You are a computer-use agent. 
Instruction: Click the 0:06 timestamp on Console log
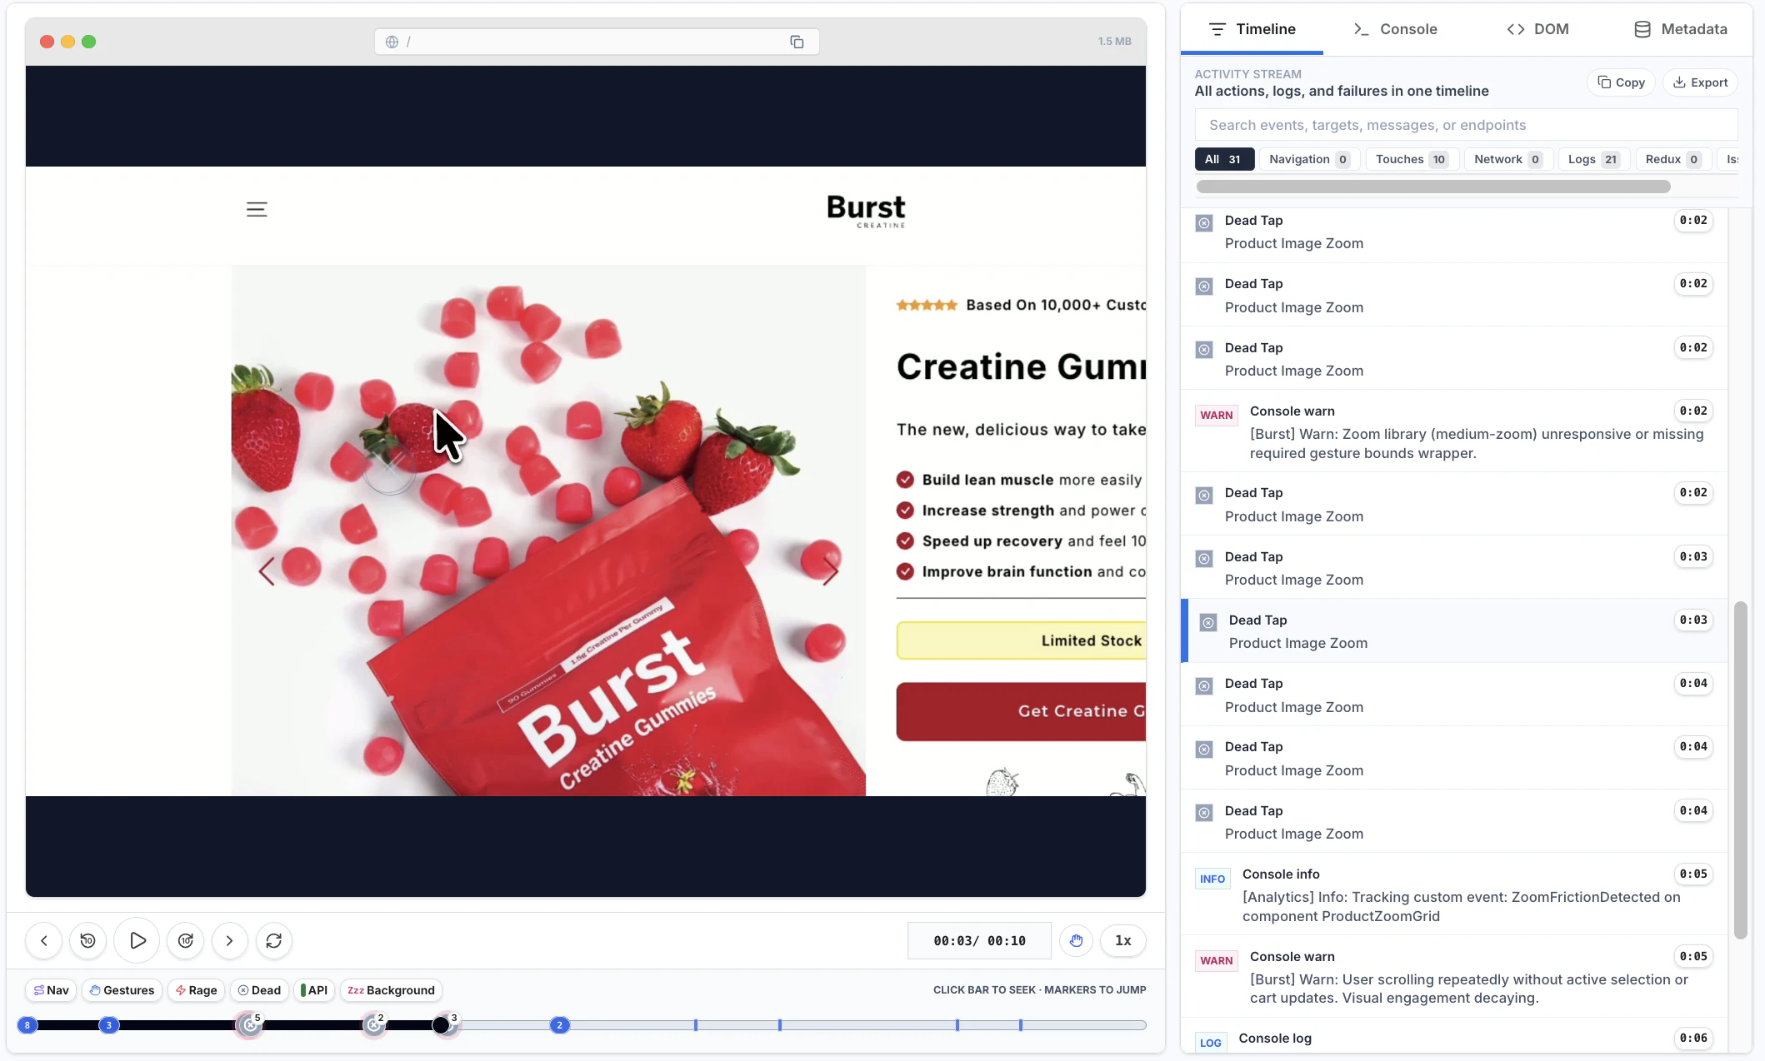coord(1693,1038)
